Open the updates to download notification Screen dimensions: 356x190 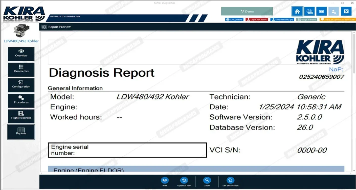click(x=337, y=19)
